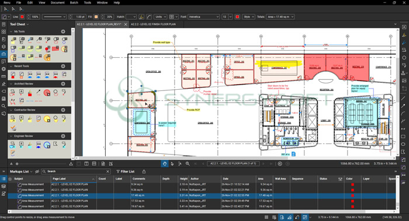This screenshot has width=409, height=221.
Task: Choose the Select arrow tool
Action: click(x=172, y=164)
